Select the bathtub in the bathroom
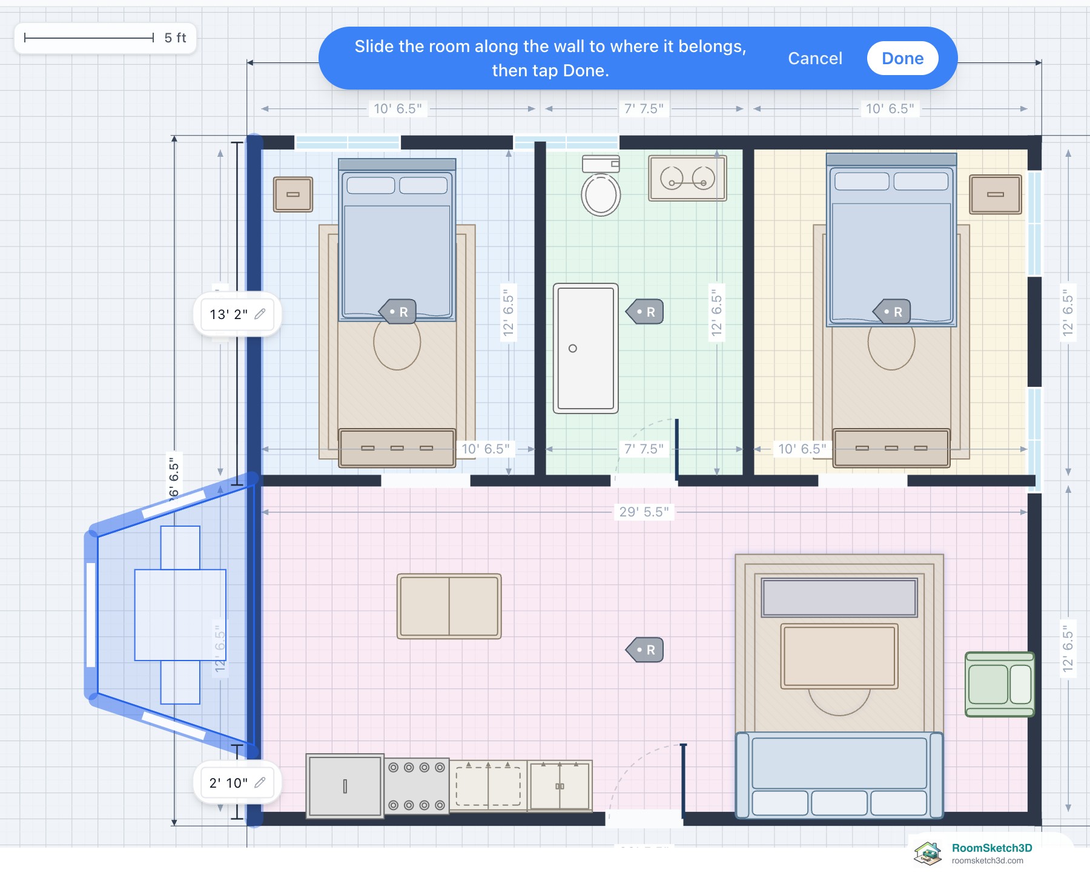1090x890 pixels. click(586, 348)
